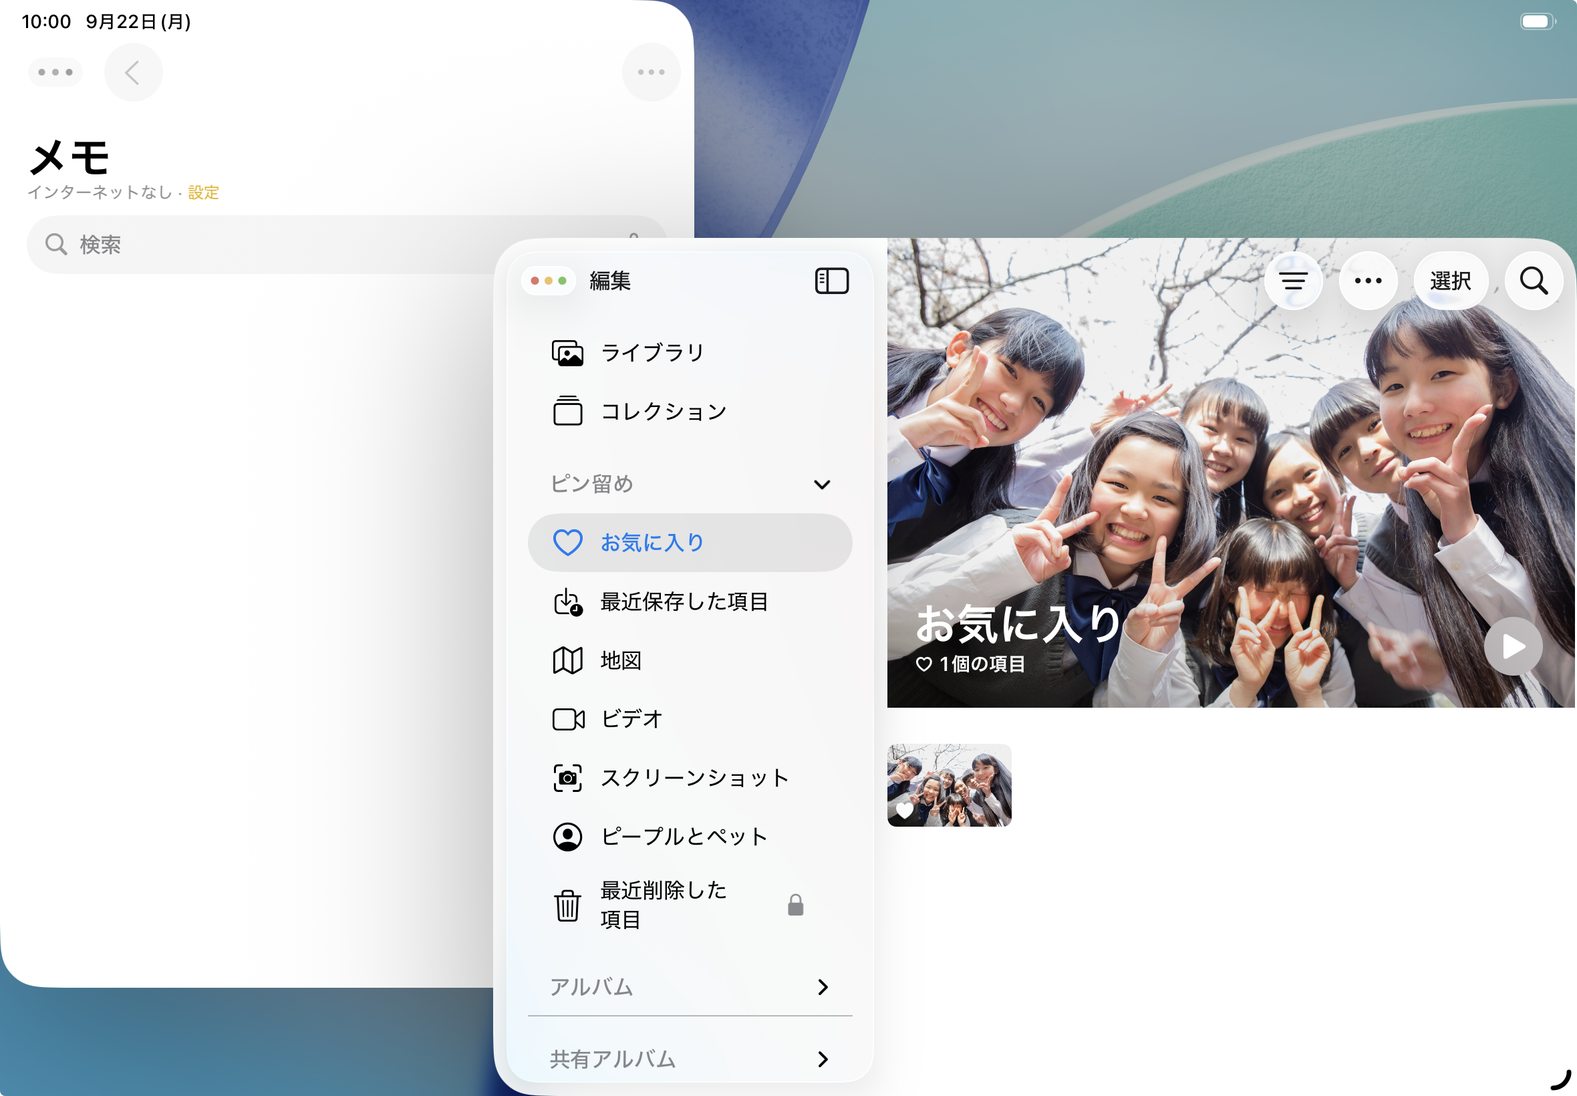Expand the アルバム section
Image resolution: width=1577 pixels, height=1096 pixels.
pyautogui.click(x=823, y=987)
